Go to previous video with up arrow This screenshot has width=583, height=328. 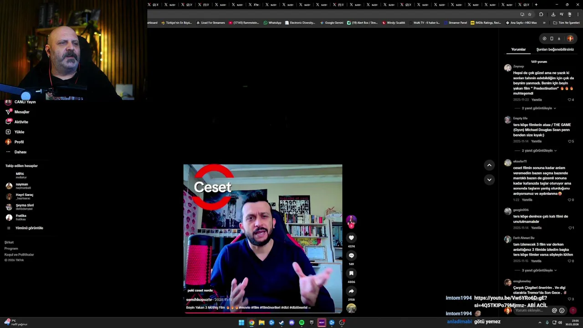(489, 165)
